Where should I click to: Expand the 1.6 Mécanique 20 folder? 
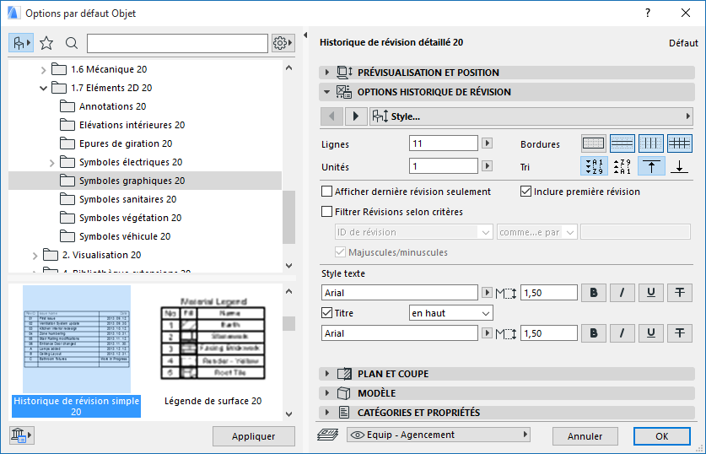point(43,70)
